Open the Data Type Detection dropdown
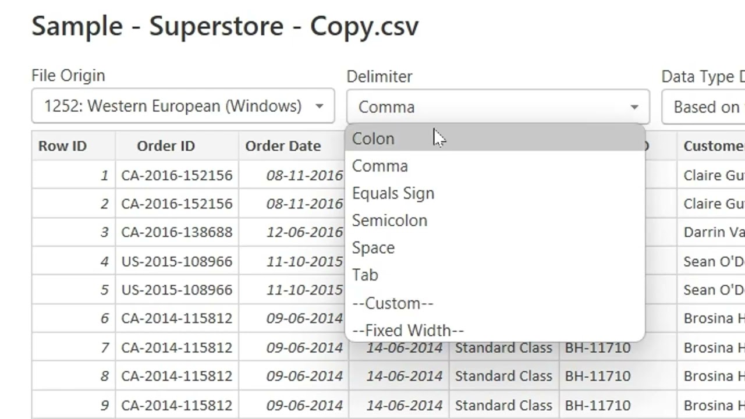745x419 pixels. [x=704, y=107]
